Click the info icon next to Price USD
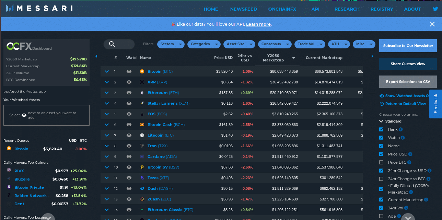442x220 pixels. pos(410,154)
